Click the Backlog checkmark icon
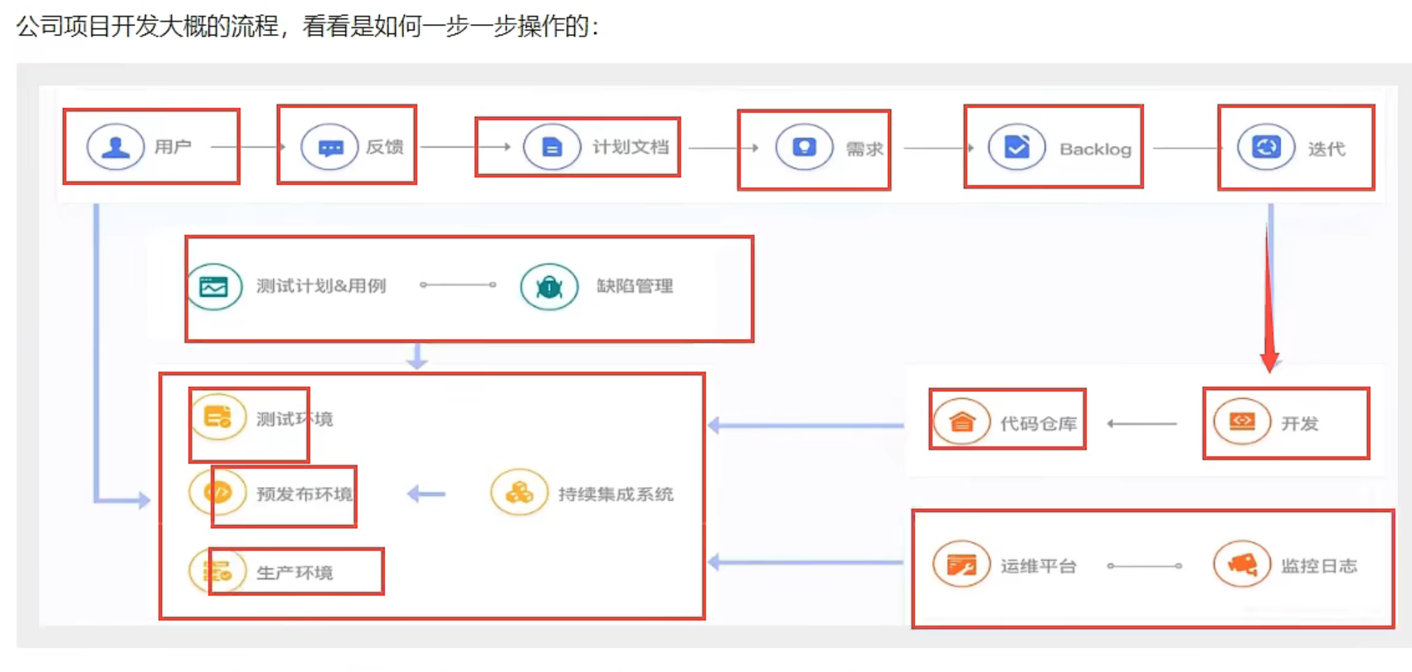 pyautogui.click(x=1017, y=147)
